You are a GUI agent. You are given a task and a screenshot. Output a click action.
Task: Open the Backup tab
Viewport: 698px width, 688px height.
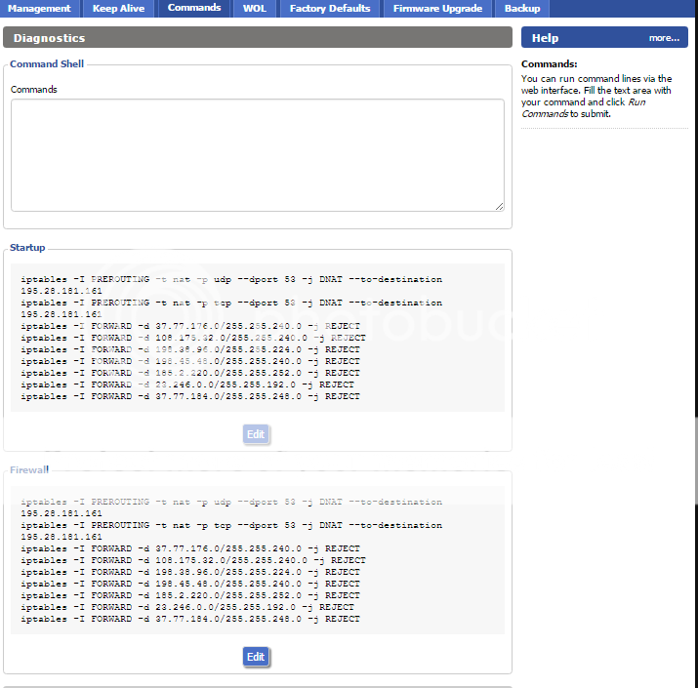522,9
